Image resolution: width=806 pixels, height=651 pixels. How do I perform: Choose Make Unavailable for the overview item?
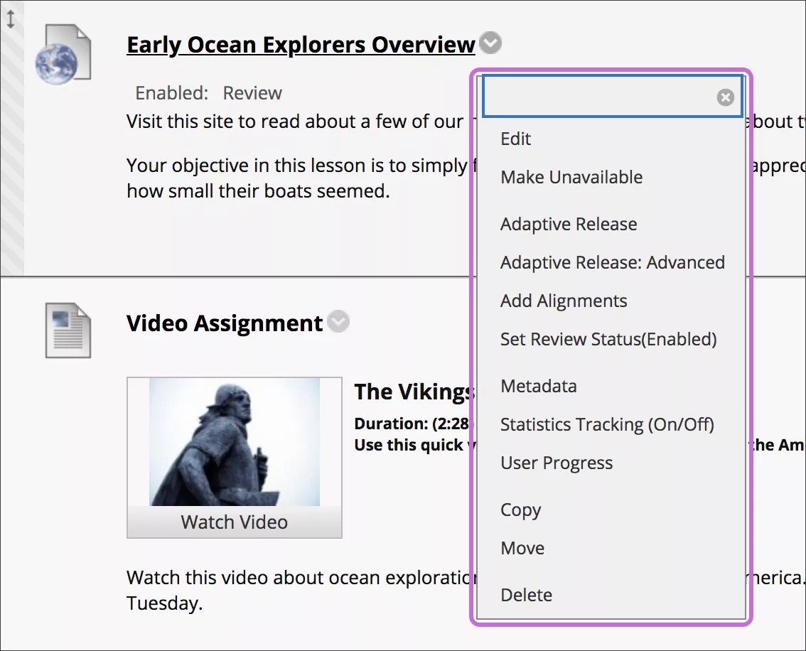tap(571, 177)
